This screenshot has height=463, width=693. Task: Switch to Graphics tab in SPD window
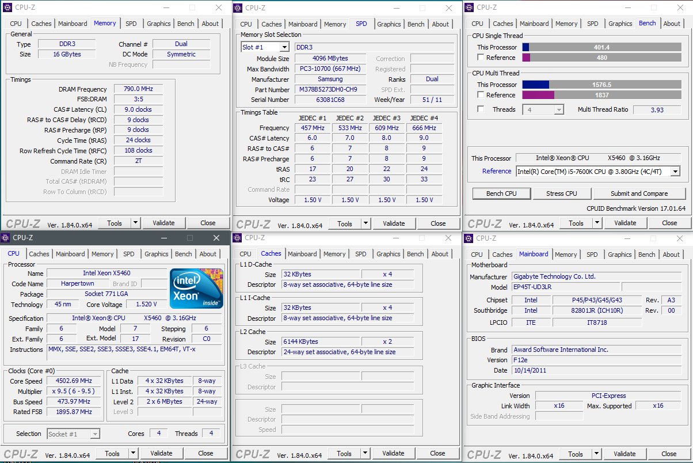pyautogui.click(x=389, y=24)
